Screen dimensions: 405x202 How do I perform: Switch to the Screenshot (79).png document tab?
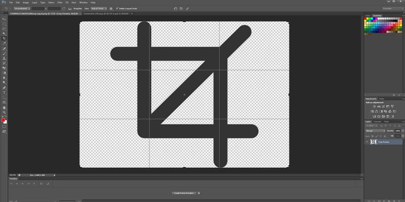coord(106,14)
